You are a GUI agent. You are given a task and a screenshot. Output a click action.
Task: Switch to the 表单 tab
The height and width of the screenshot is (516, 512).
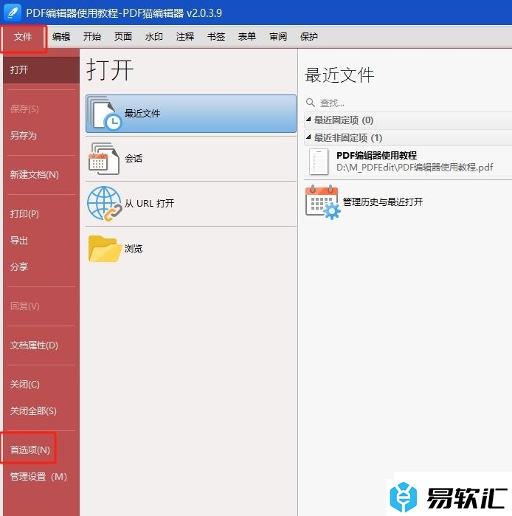click(247, 36)
